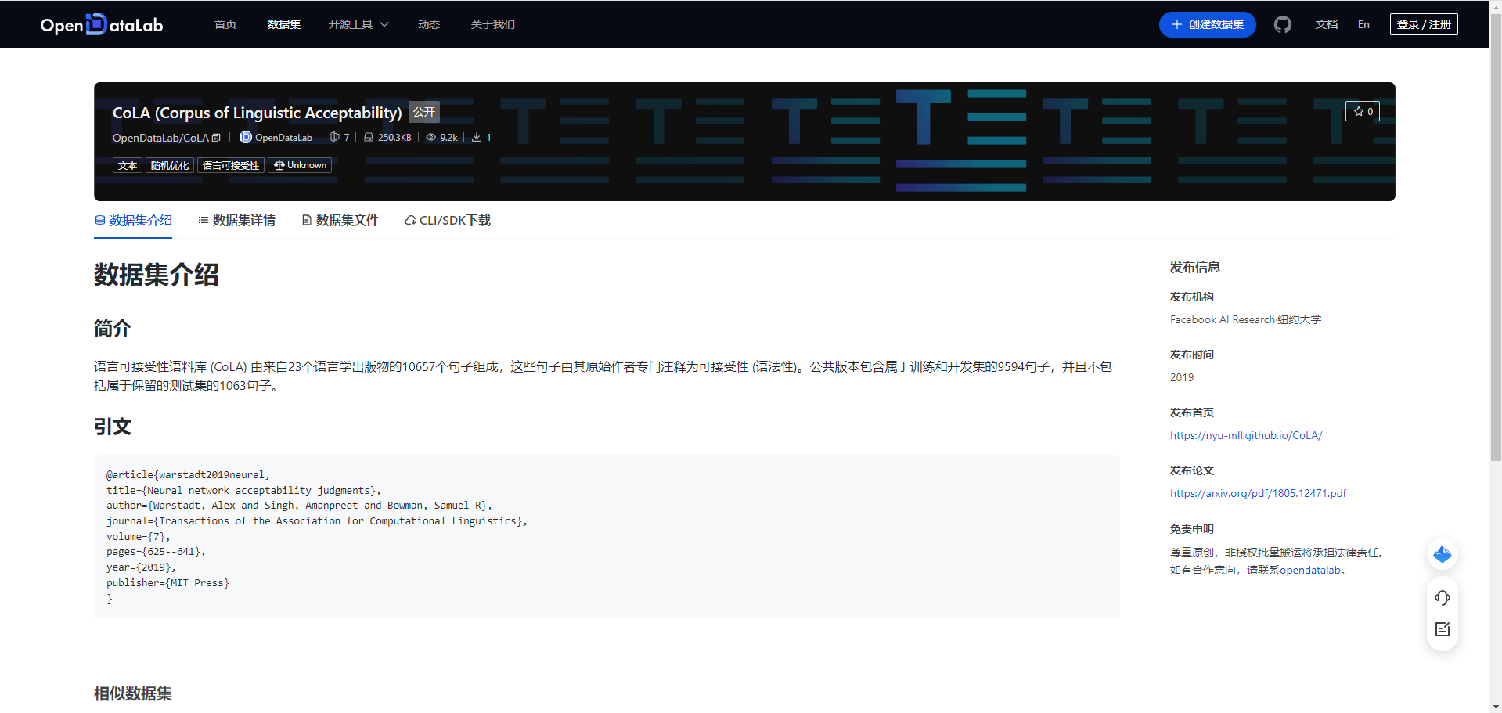This screenshot has height=713, width=1502.
Task: Open the feedback note icon
Action: (x=1442, y=629)
